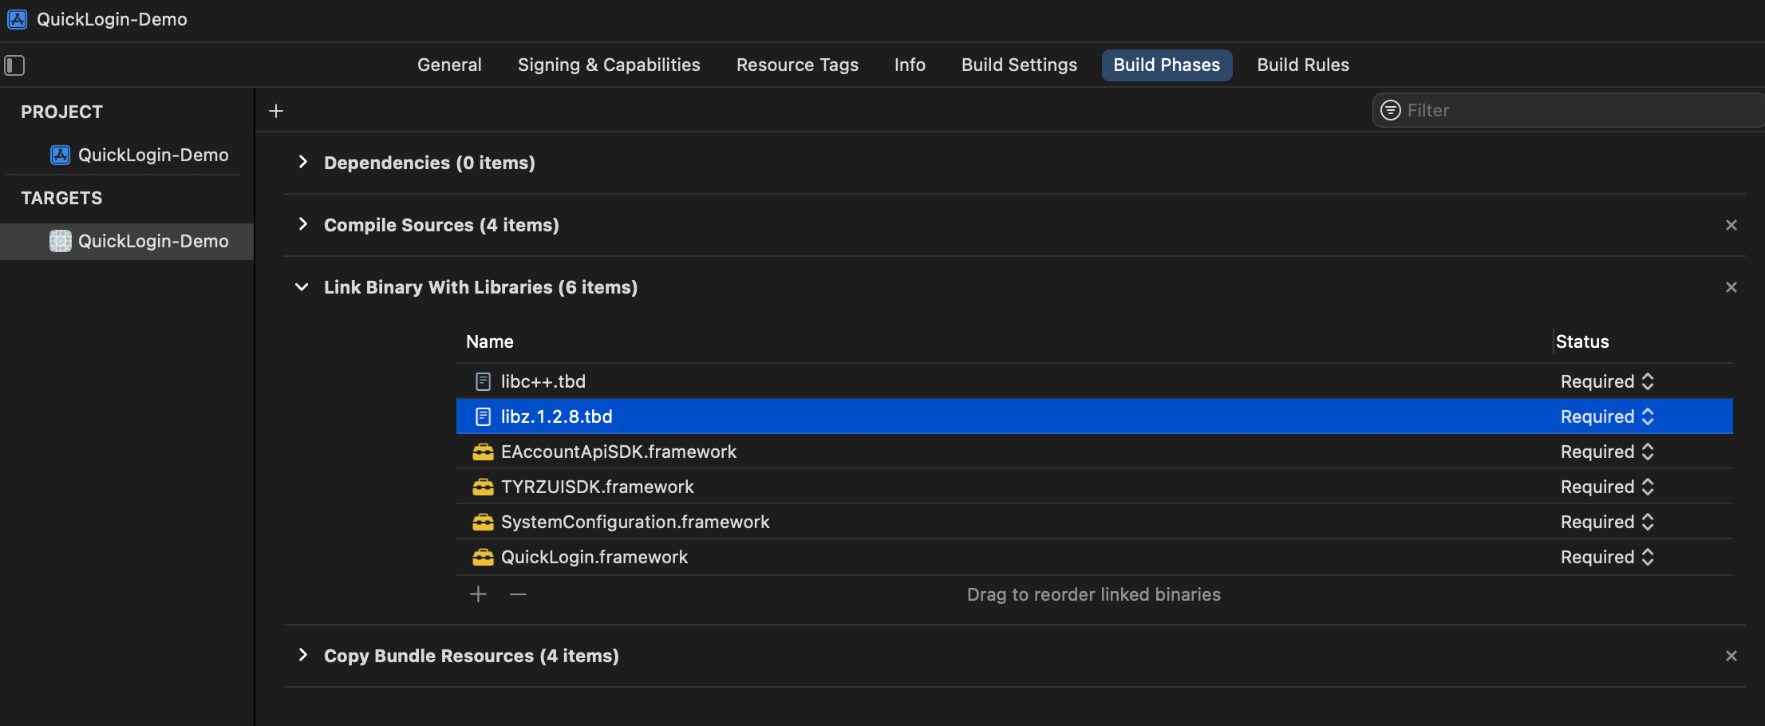Image resolution: width=1765 pixels, height=726 pixels.
Task: Click the QuickLogin-Demo window title text
Action: point(112,19)
